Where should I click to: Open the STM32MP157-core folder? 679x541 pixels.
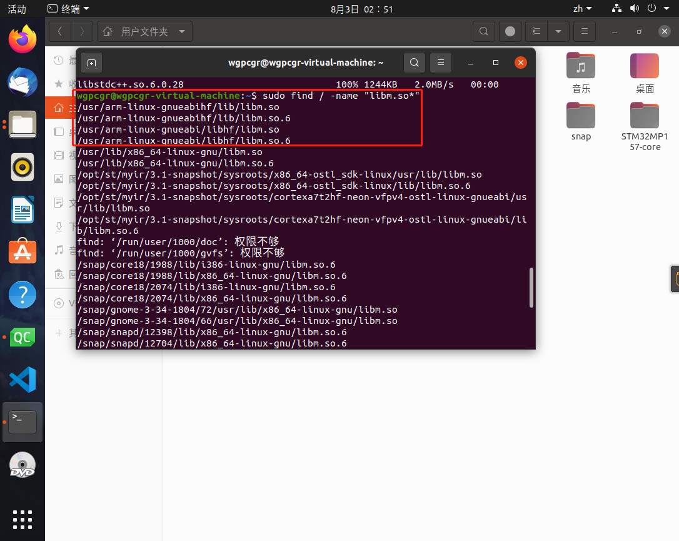coord(645,127)
